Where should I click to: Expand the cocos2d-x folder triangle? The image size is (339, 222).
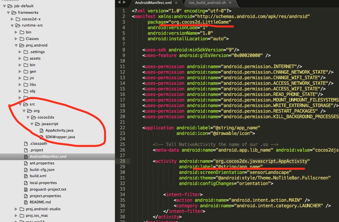[x=12, y=19]
